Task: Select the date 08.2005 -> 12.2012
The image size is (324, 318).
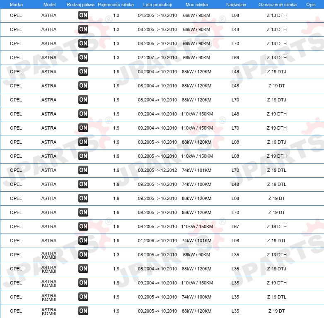Action: [x=157, y=170]
